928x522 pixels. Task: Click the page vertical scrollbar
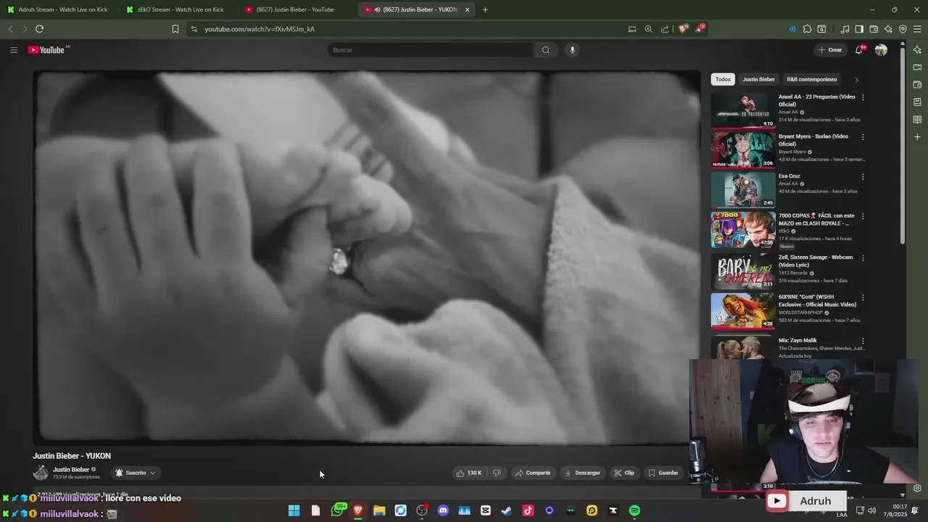click(x=903, y=145)
